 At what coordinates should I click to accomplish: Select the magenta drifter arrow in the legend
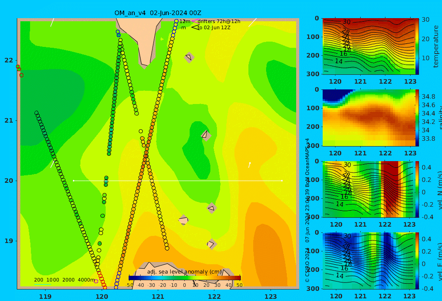(x=195, y=21)
